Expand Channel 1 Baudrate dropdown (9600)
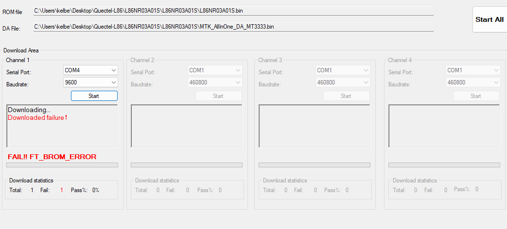This screenshot has height=229, width=507. point(90,82)
